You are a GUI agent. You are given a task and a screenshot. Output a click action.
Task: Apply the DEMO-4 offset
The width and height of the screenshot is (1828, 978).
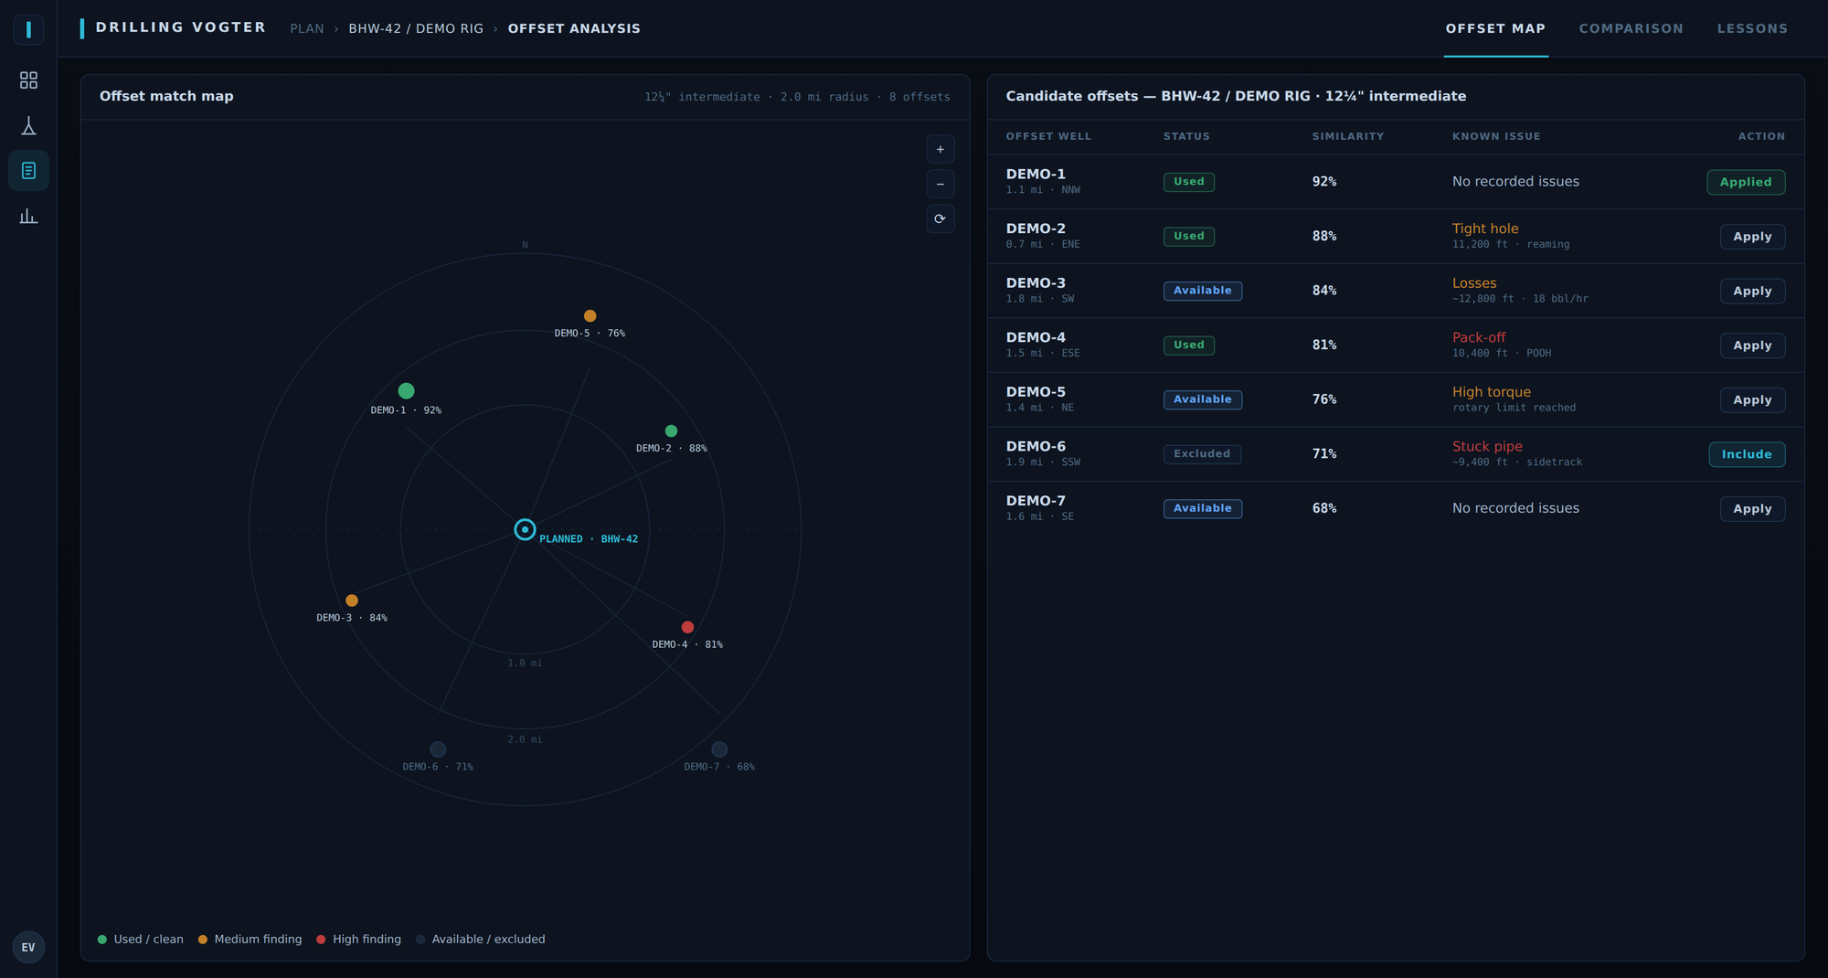click(x=1752, y=345)
